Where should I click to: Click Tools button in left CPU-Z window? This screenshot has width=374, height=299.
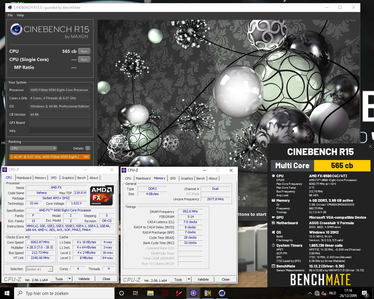tap(59, 279)
